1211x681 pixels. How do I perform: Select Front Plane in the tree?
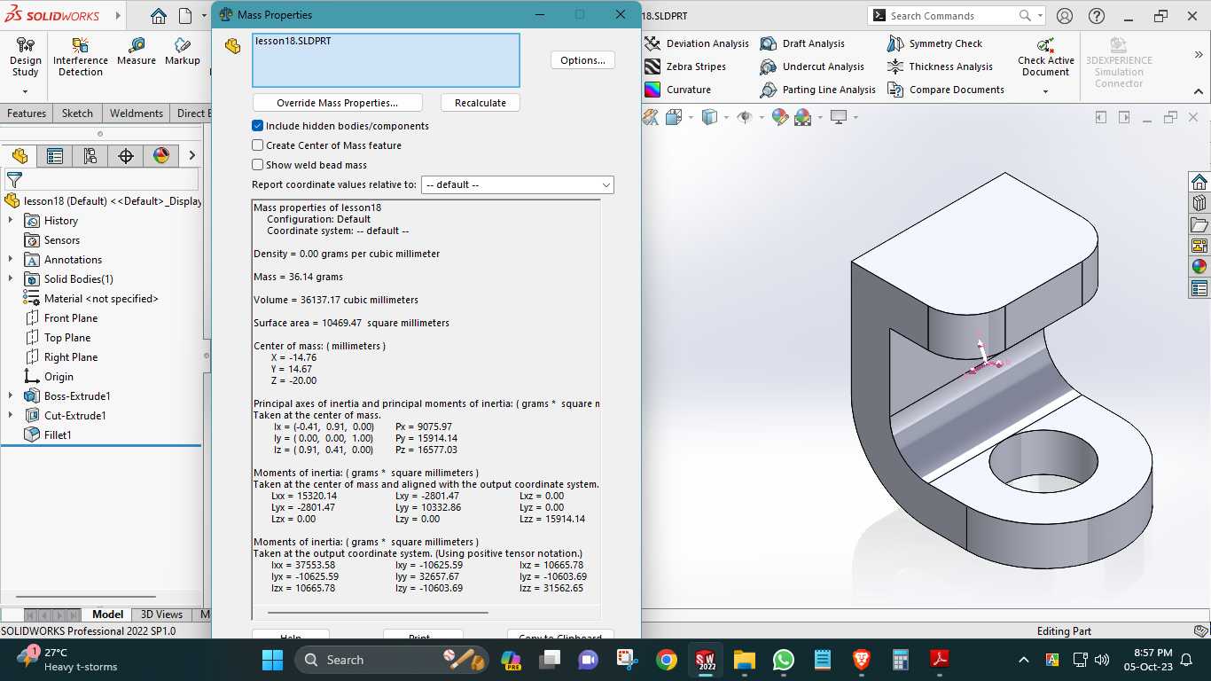point(71,318)
